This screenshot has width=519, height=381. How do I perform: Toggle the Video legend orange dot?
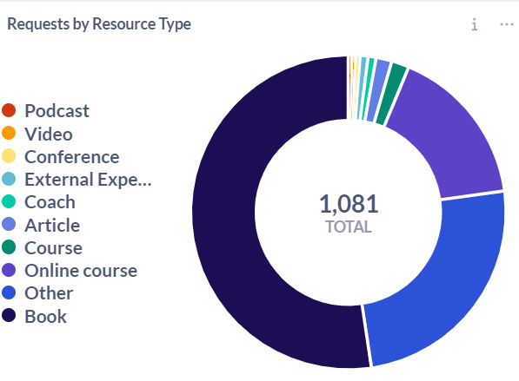pos(9,133)
